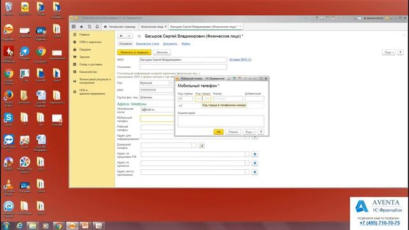The height and width of the screenshot is (230, 409).
Task: Click the Рабочий телефон field
Action: 157,127
